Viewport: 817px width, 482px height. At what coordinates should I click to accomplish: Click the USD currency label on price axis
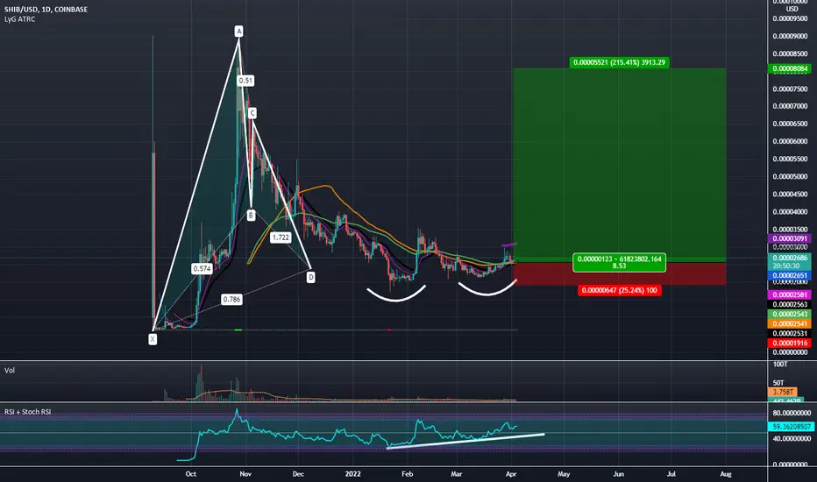(792, 9)
